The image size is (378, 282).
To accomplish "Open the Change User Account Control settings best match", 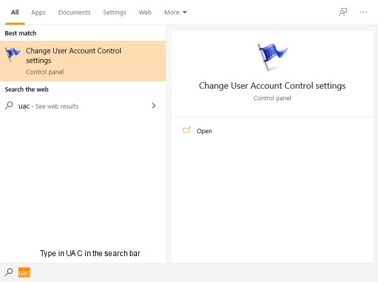I will 83,61.
